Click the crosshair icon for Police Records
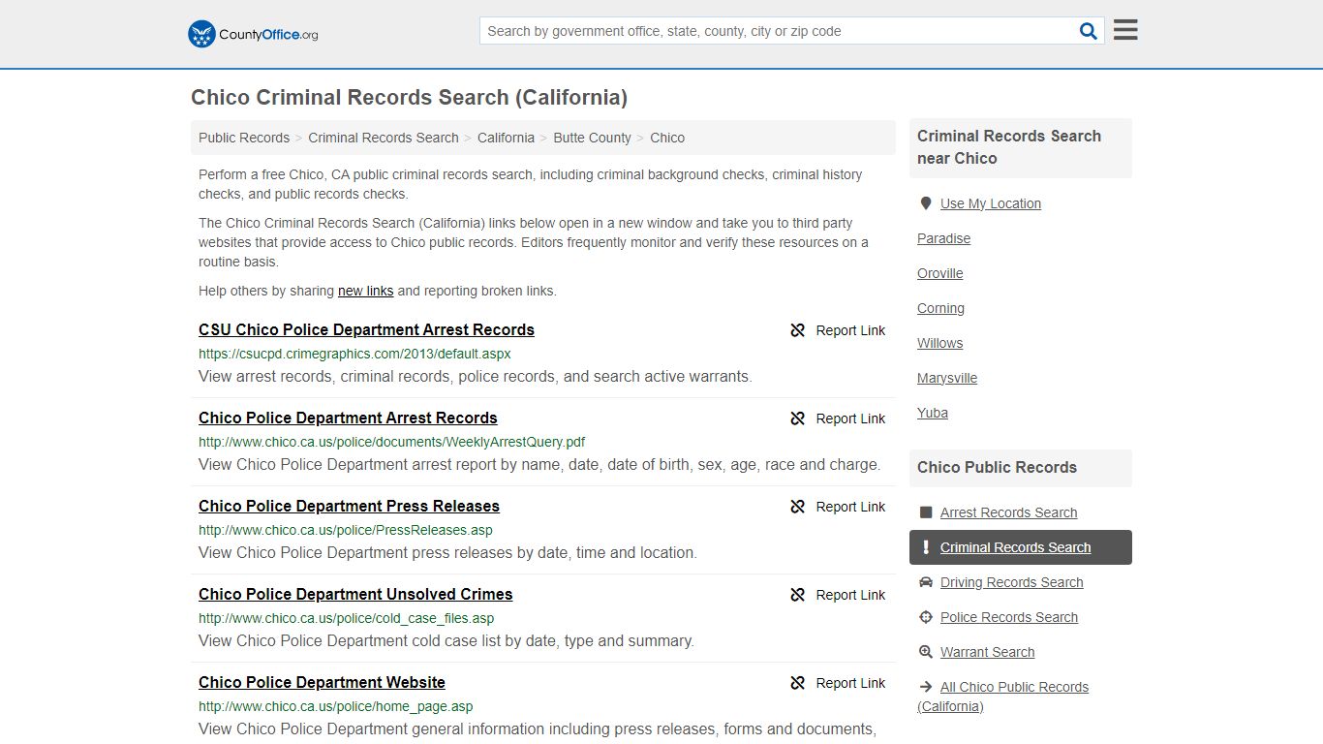The width and height of the screenshot is (1323, 744). [926, 617]
